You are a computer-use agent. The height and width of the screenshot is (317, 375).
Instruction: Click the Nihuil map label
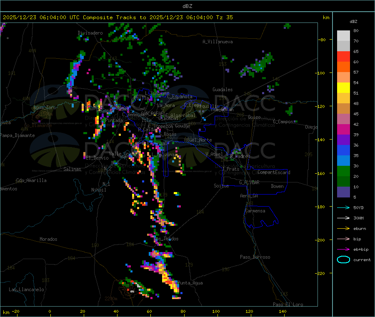(x=98, y=190)
